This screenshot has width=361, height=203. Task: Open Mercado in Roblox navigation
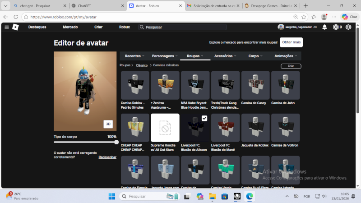point(70,27)
